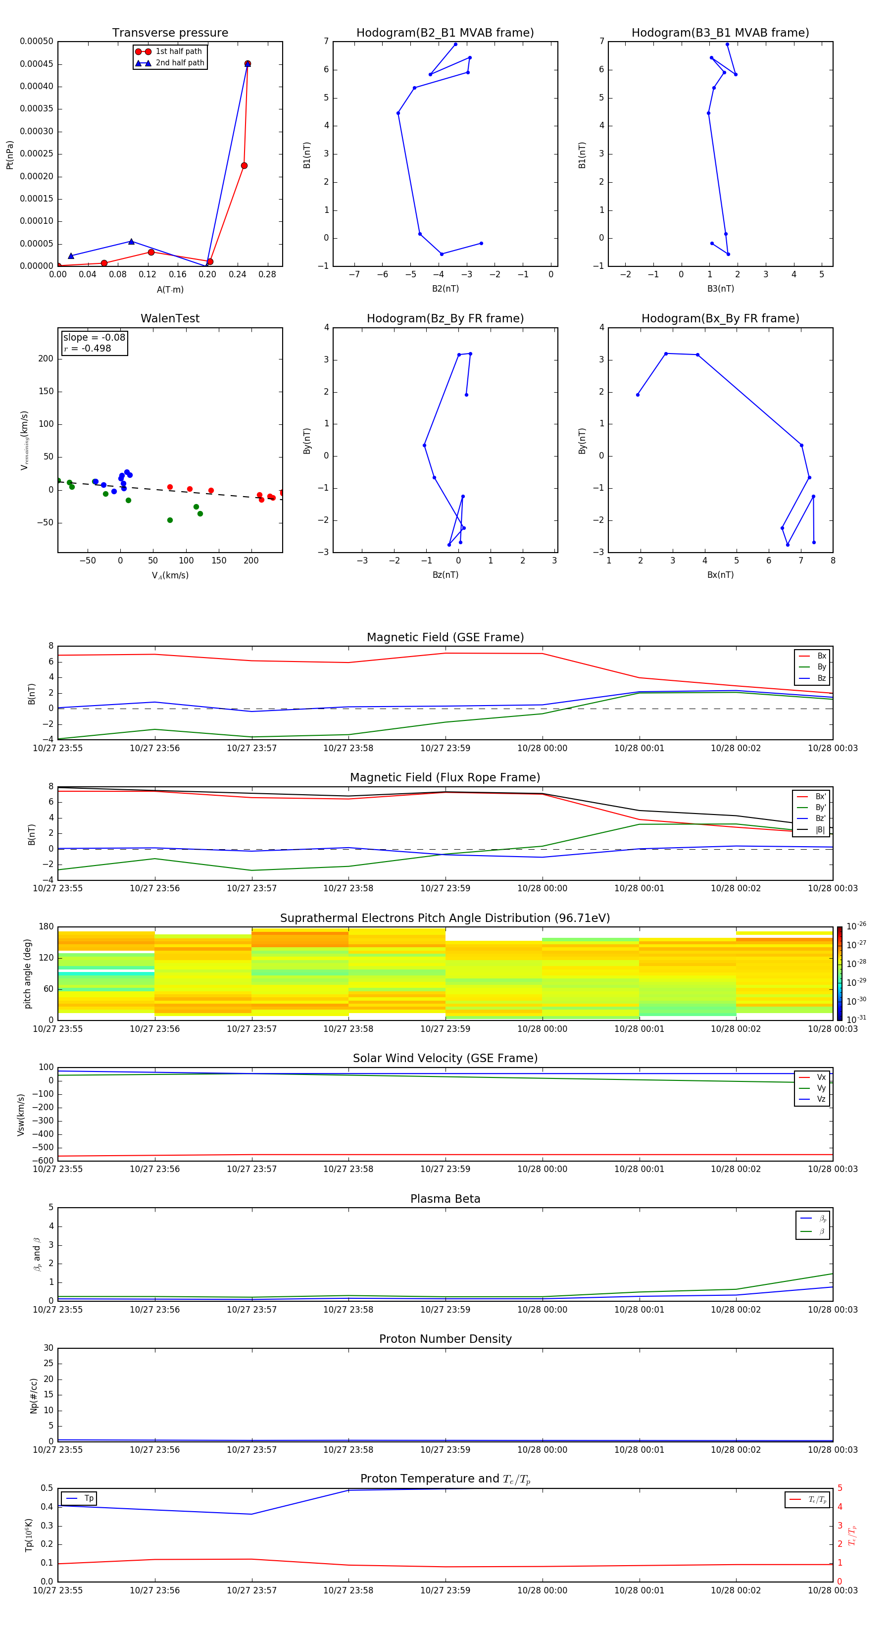The width and height of the screenshot is (891, 1634).
Task: Click the "V_remaining(km/s)" y-axis label
Action: [24, 440]
